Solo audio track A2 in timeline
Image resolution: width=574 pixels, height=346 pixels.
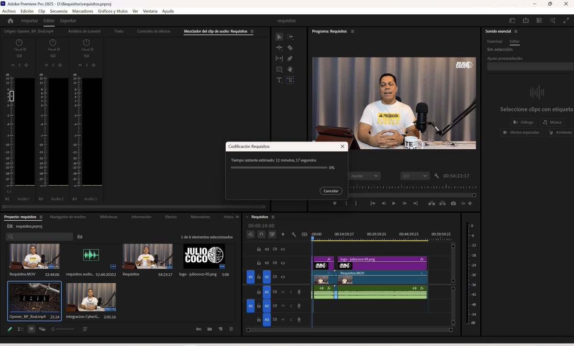click(x=290, y=306)
